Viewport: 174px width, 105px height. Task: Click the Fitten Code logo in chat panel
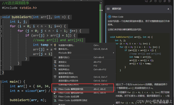pyautogui.click(x=109, y=17)
